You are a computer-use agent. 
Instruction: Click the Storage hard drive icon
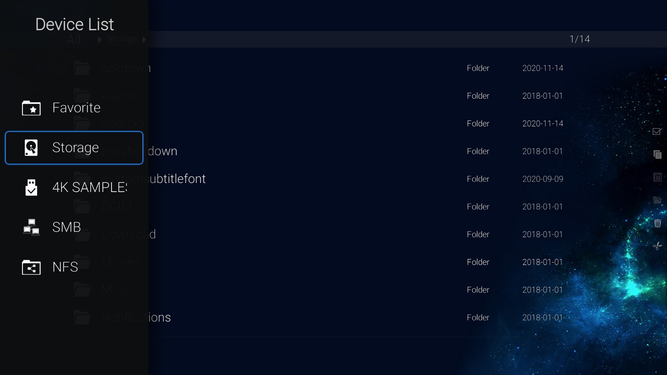[31, 148]
